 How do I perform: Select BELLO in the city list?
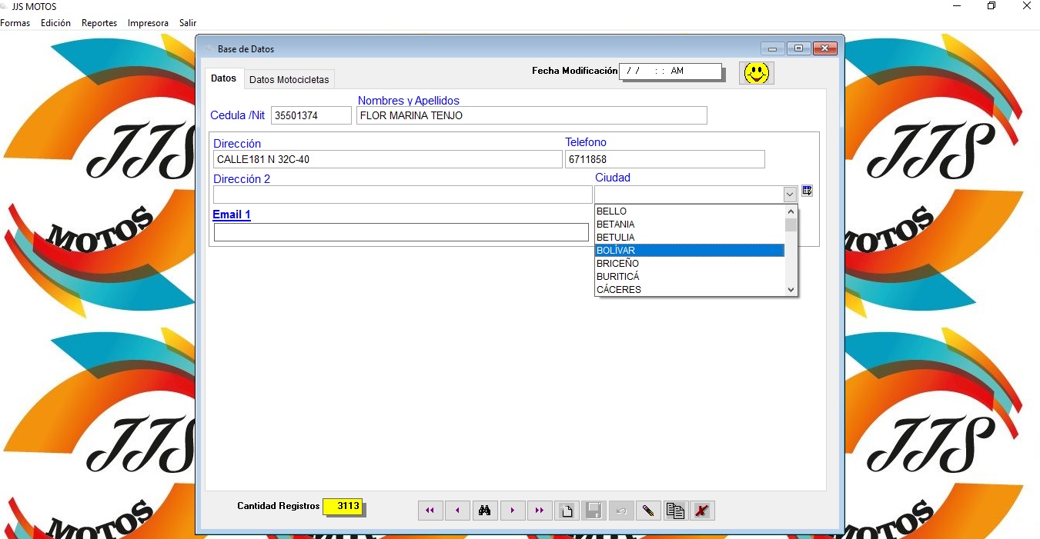pos(690,211)
